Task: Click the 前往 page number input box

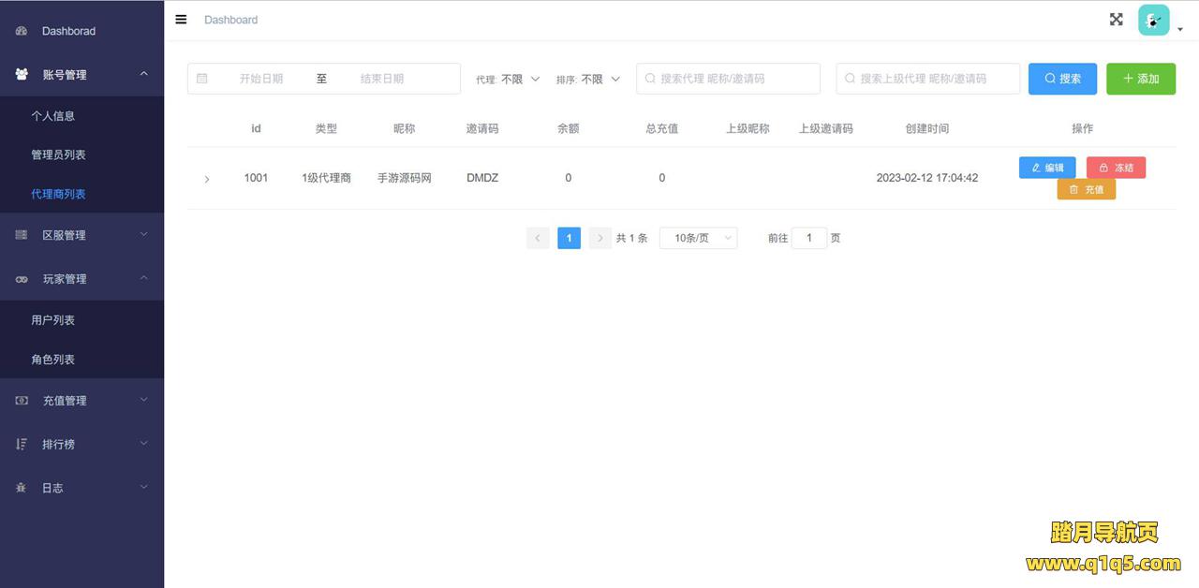Action: [808, 239]
